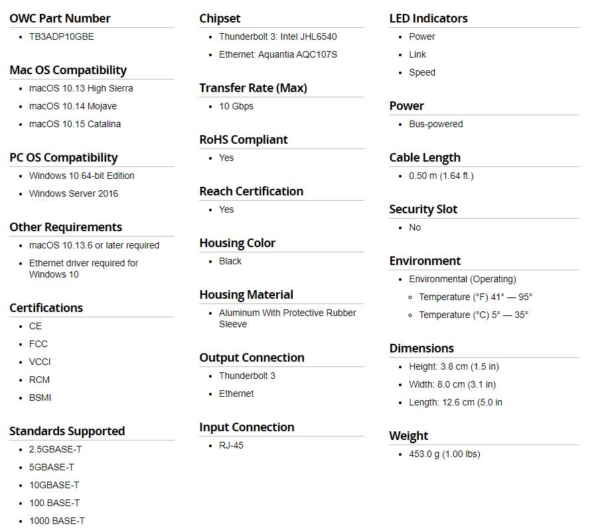Click RJ-45 under Input Connection
This screenshot has width=594, height=528.
click(x=231, y=446)
